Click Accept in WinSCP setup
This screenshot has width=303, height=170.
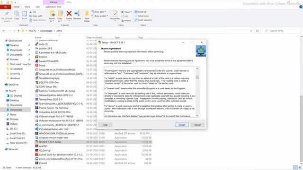(182, 125)
